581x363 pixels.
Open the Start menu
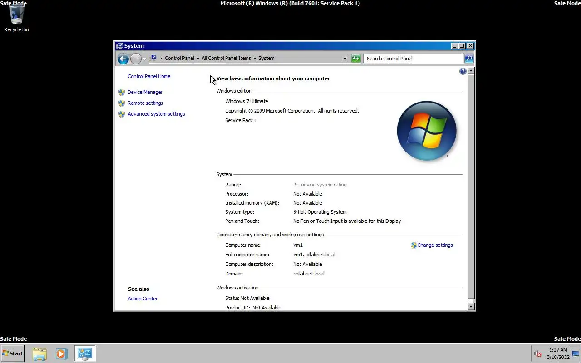tap(12, 353)
